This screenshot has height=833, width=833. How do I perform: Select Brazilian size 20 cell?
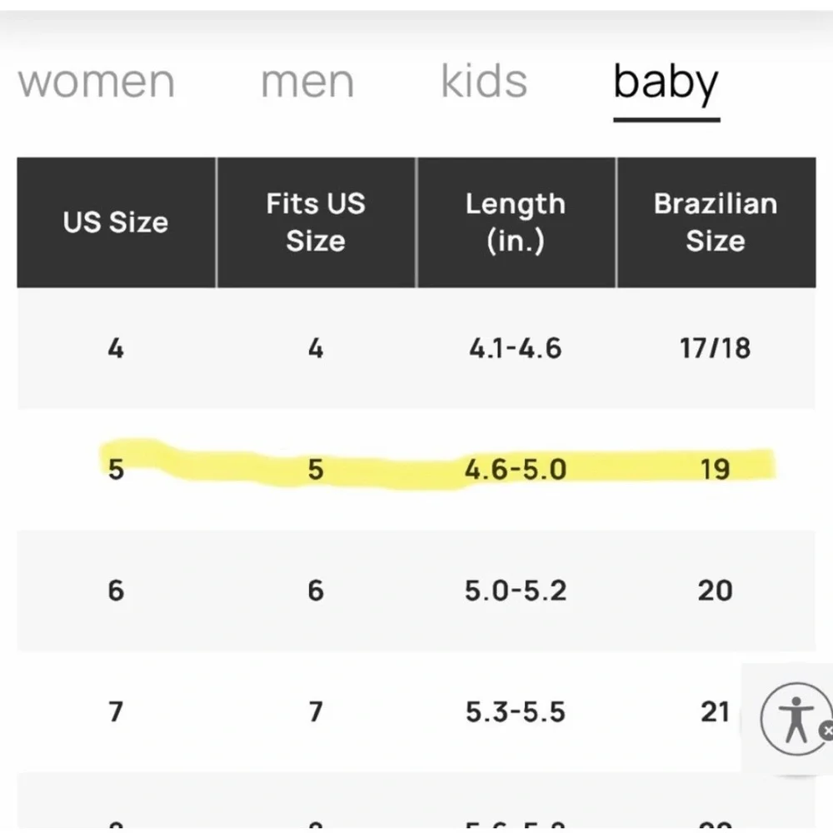click(716, 591)
